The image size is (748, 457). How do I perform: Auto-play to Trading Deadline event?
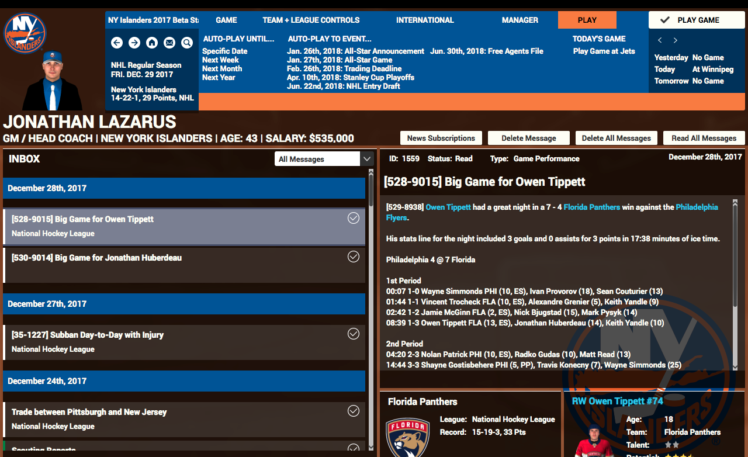click(x=344, y=69)
